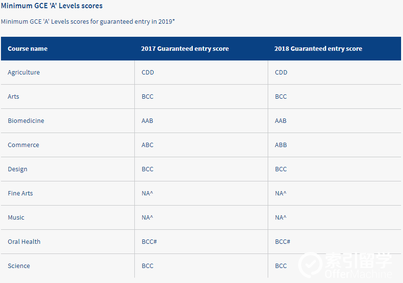
Task: Click the OfferMachine watermark logo icon
Action: click(x=311, y=265)
